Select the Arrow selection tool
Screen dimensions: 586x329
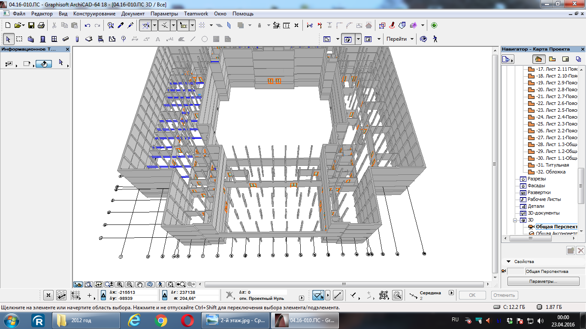tap(8, 39)
